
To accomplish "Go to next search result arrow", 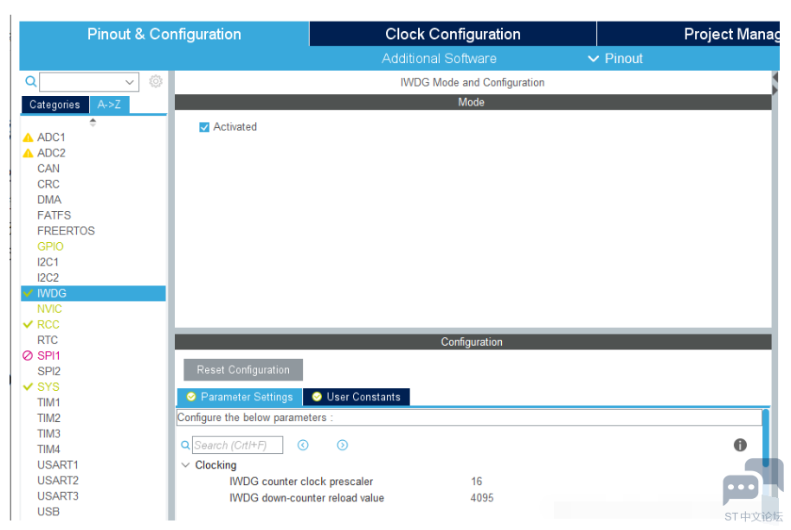I will pyautogui.click(x=343, y=445).
